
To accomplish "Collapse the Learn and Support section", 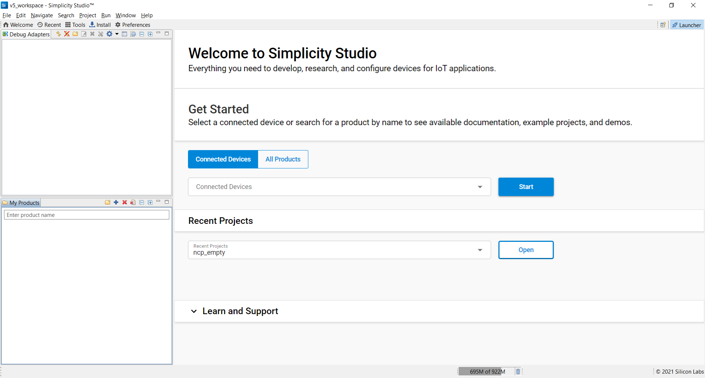I will [194, 311].
